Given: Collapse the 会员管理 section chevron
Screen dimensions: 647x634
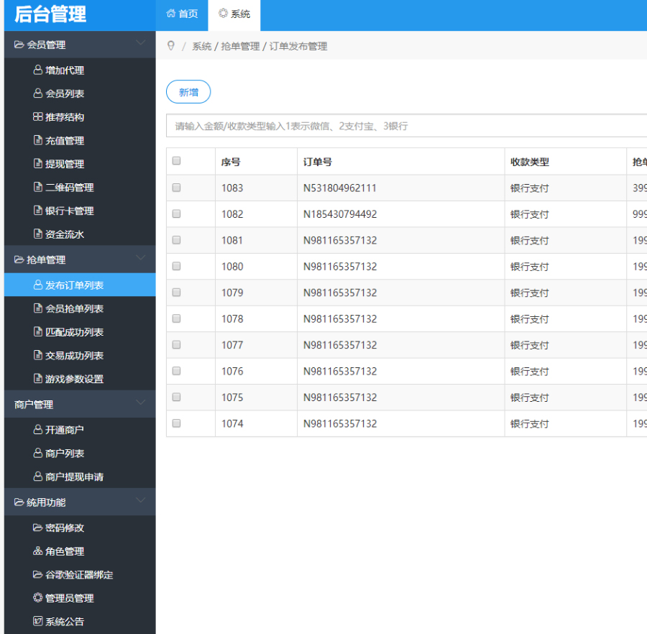Looking at the screenshot, I should click(141, 44).
